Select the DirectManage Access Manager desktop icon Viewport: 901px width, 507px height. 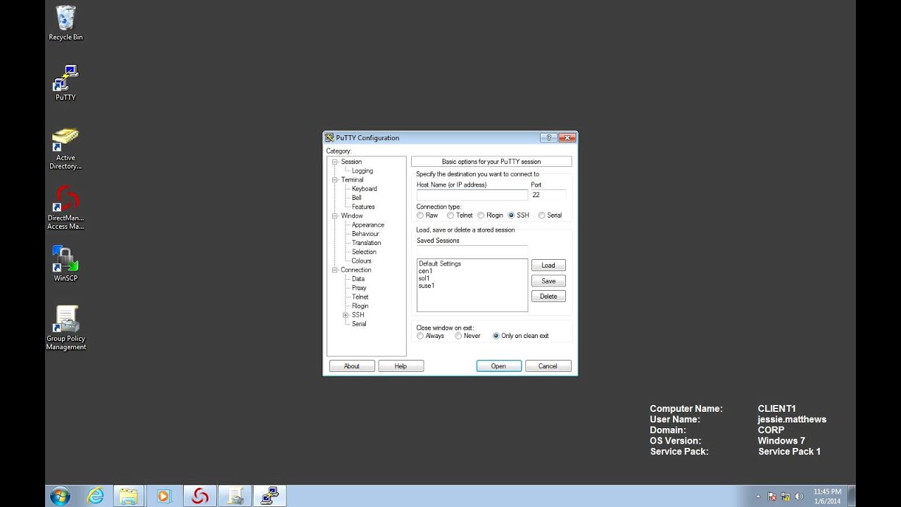65,208
